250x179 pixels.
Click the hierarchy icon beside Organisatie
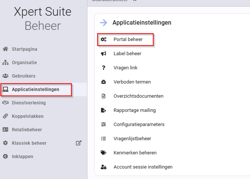click(6, 62)
